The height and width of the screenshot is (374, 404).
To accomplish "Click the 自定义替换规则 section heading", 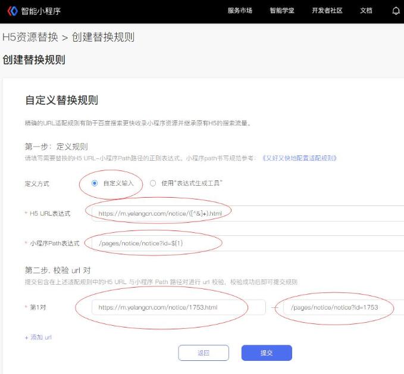I will [61, 100].
